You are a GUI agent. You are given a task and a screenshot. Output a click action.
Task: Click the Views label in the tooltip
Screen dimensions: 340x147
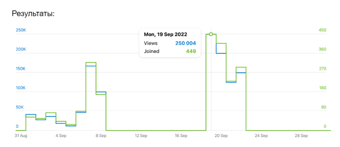coord(150,43)
